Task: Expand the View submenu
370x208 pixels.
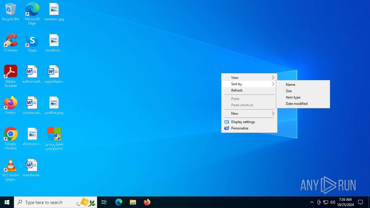Action: [249, 77]
